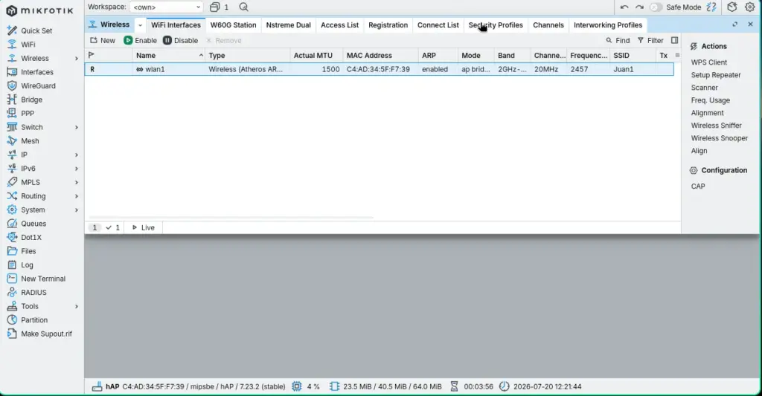Image resolution: width=762 pixels, height=396 pixels.
Task: Expand the System sidebar submenu
Action: click(77, 210)
